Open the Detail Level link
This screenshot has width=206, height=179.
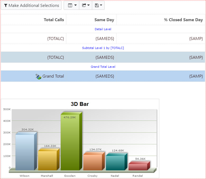[x=103, y=29]
